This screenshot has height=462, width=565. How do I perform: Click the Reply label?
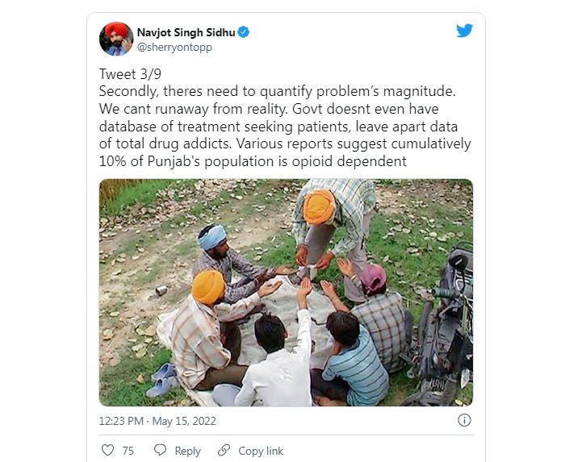[187, 451]
